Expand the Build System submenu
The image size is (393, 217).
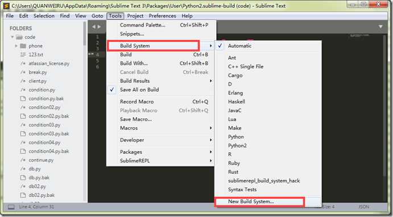pyautogui.click(x=161, y=46)
